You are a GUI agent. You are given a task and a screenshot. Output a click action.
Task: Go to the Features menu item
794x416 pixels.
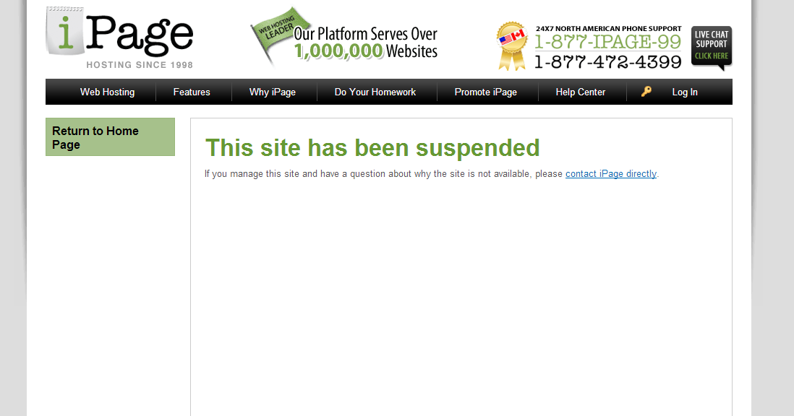click(192, 92)
